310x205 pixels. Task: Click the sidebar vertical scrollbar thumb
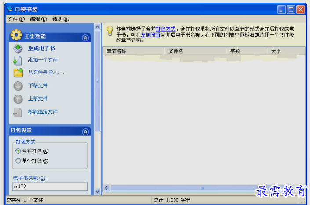[x=98, y=81]
